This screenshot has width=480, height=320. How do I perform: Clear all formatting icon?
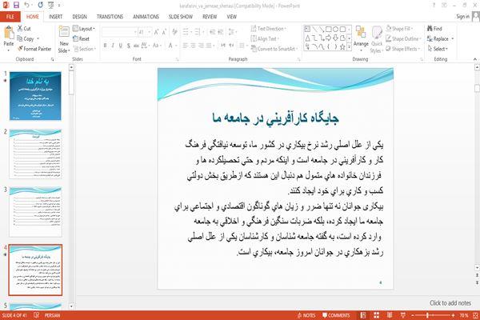(x=174, y=32)
